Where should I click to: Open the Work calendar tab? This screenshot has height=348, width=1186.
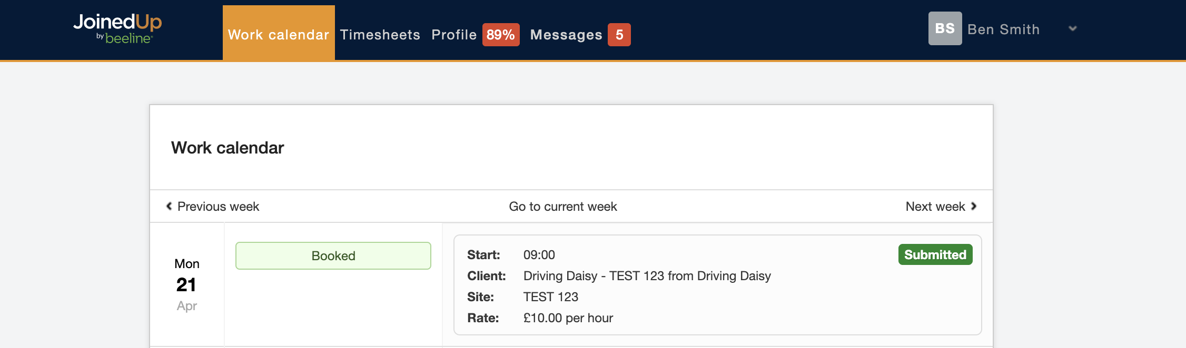point(279,35)
